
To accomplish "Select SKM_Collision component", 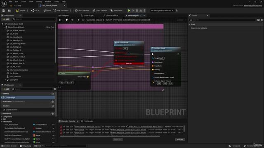I will click(x=15, y=76).
